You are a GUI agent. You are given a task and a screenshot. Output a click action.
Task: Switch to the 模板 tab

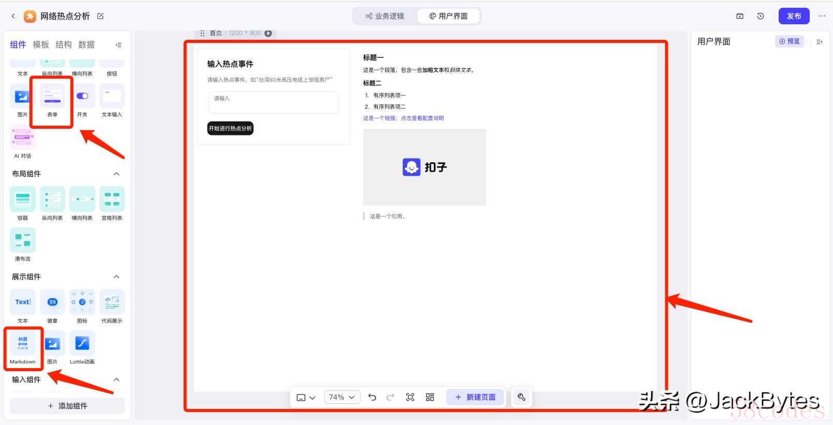pos(41,44)
